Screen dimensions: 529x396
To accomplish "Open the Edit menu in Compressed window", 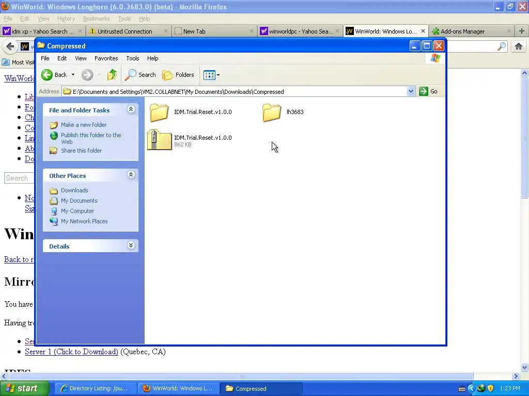I will pyautogui.click(x=62, y=58).
